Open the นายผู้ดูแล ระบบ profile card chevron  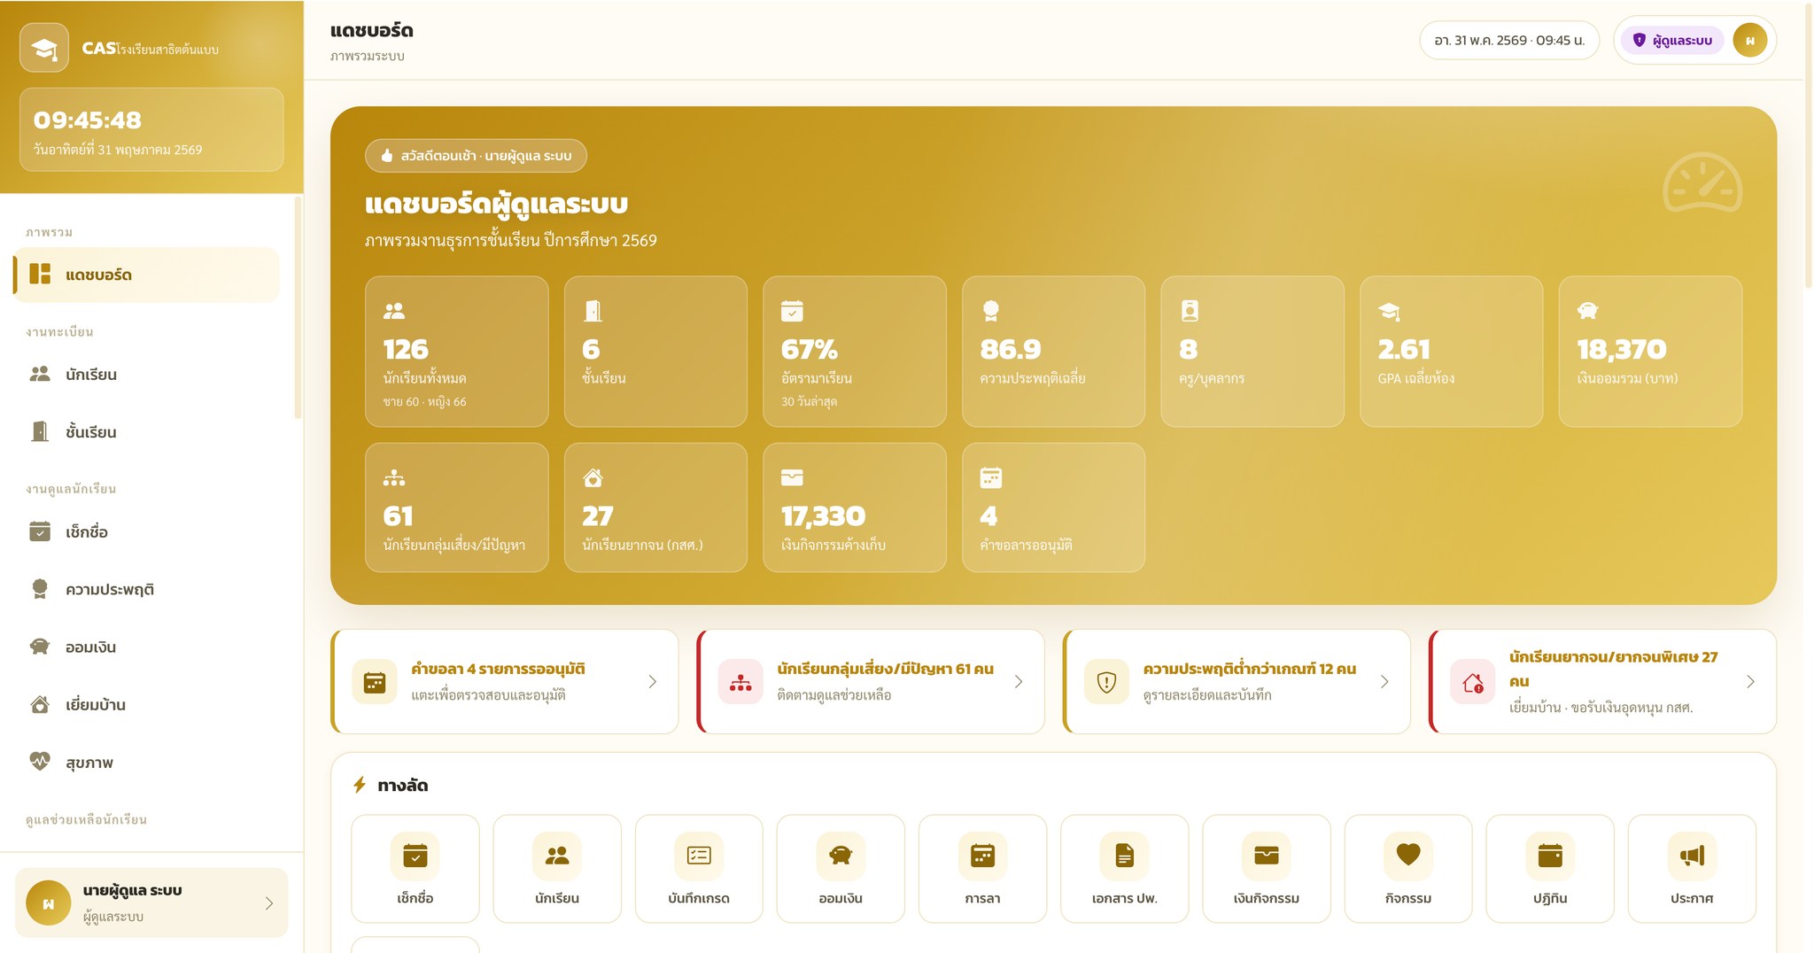(269, 903)
